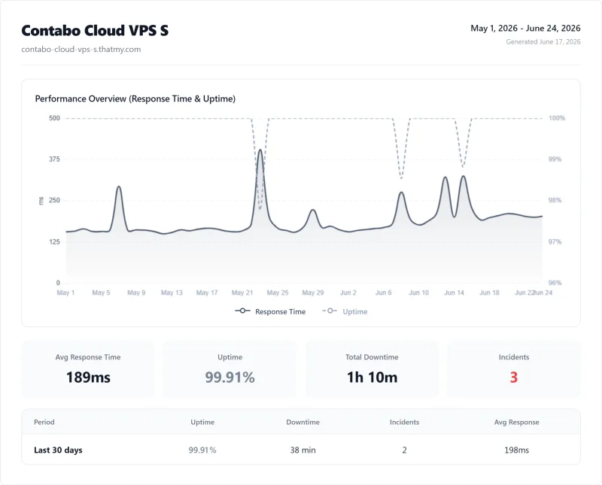Click the 198ms avg response cell
Viewport: 602px width, 485px height.
[516, 450]
